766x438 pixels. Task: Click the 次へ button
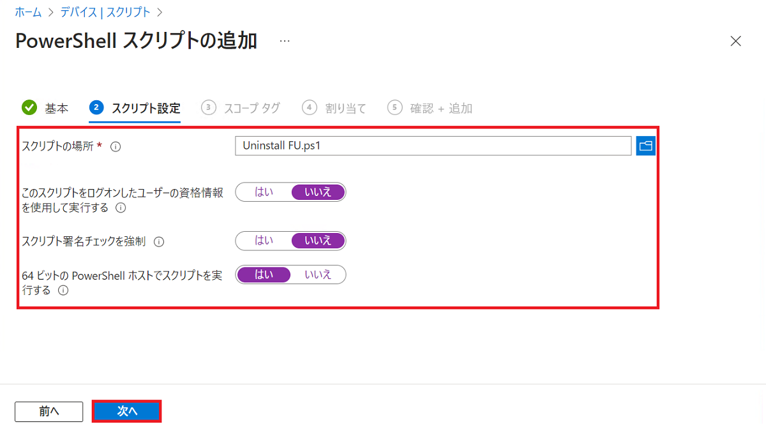pyautogui.click(x=127, y=412)
